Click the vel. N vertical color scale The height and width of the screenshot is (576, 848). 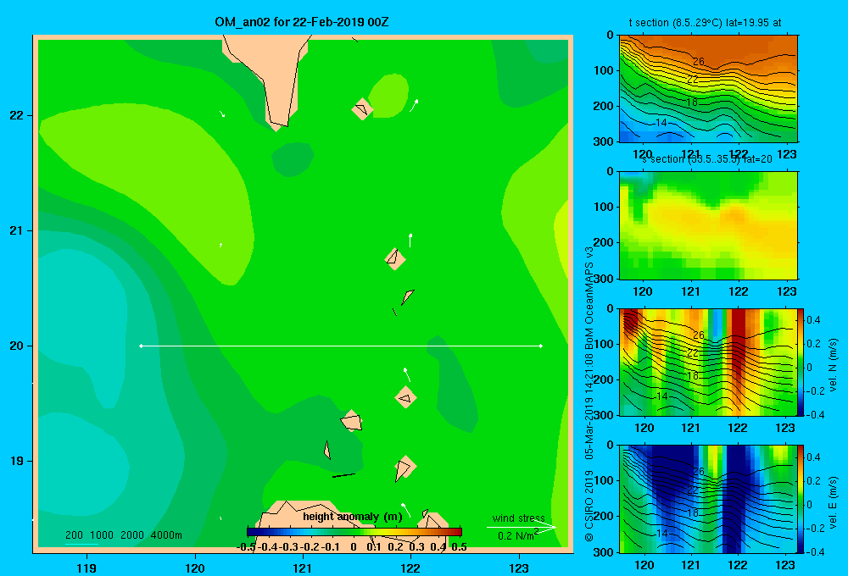(801, 362)
